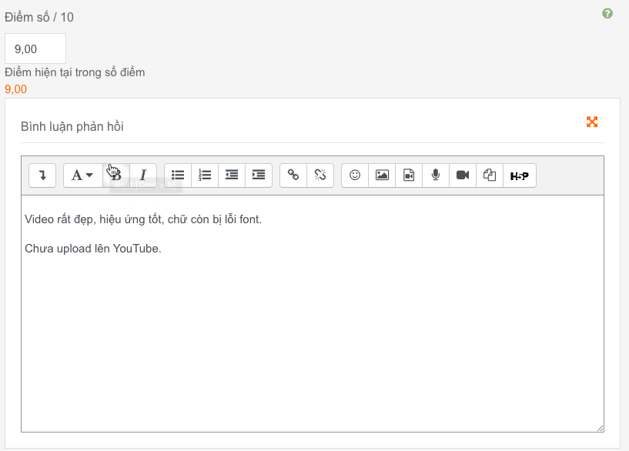Outdent the selected text
The image size is (629, 451).
click(x=232, y=175)
